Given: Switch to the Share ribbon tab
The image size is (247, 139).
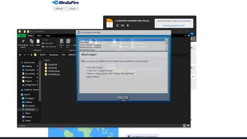Looking at the screenshot, I should [39, 36].
